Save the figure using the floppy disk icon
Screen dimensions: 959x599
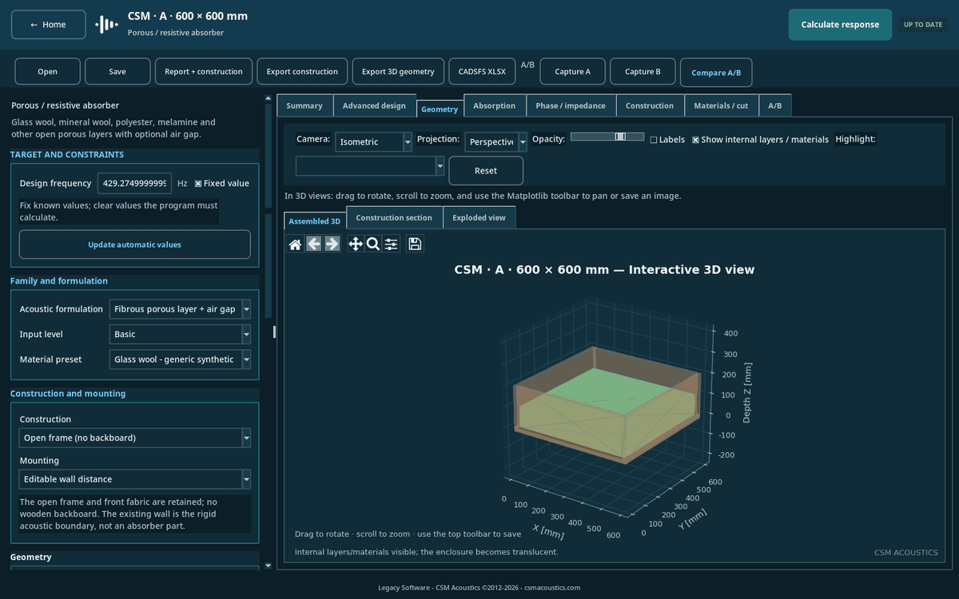coord(415,244)
